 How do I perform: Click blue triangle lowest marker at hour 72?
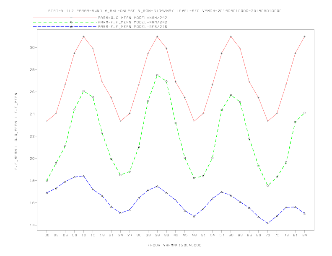[x=268, y=223]
